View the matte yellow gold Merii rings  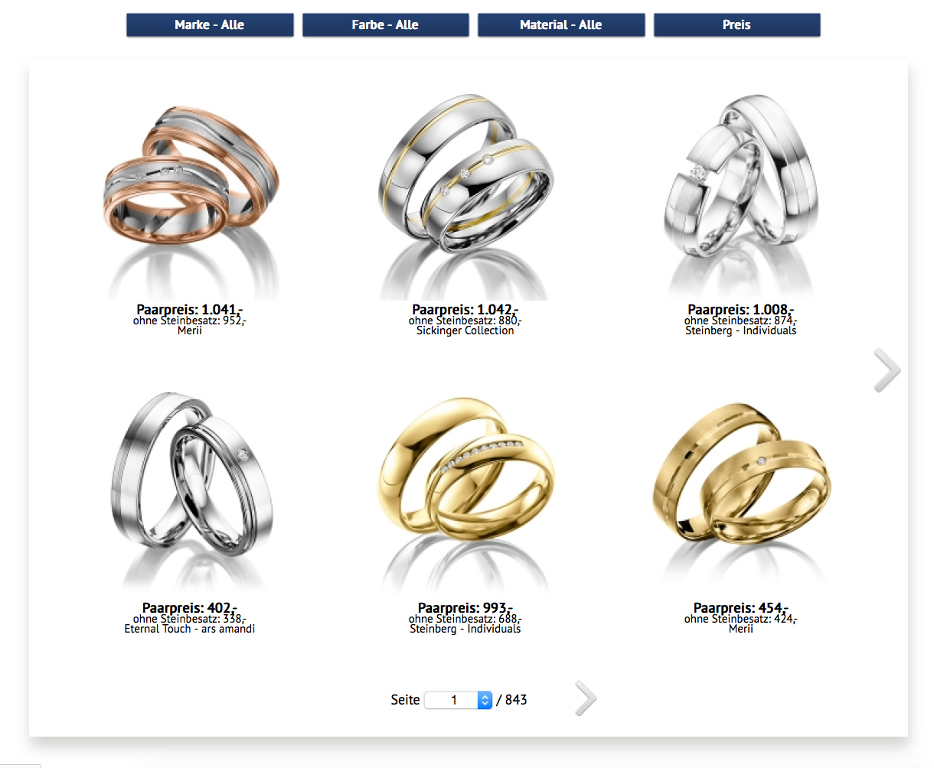click(x=740, y=493)
